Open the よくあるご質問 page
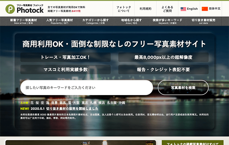 [167, 9]
